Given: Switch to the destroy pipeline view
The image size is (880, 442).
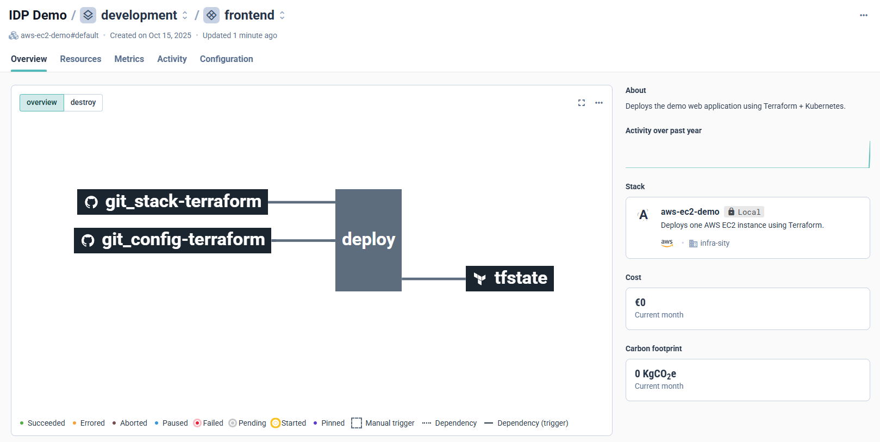Looking at the screenshot, I should tap(83, 103).
